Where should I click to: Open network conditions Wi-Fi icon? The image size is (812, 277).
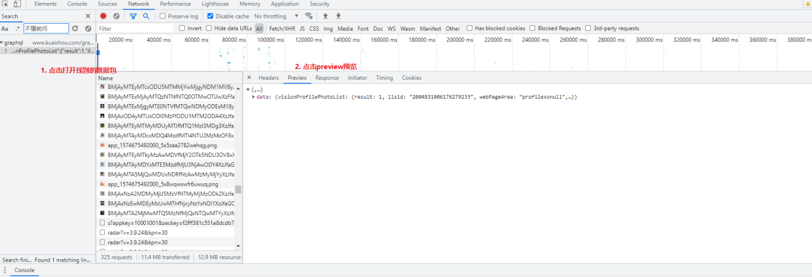(309, 16)
